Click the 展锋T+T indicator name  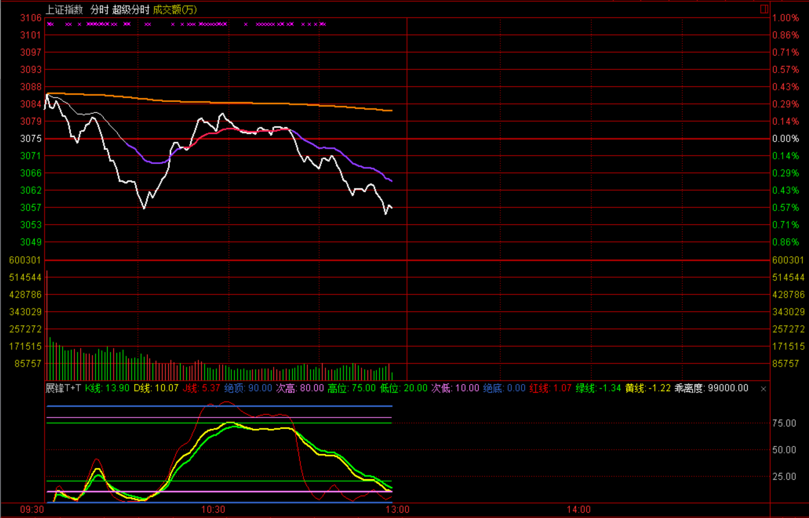tap(63, 388)
